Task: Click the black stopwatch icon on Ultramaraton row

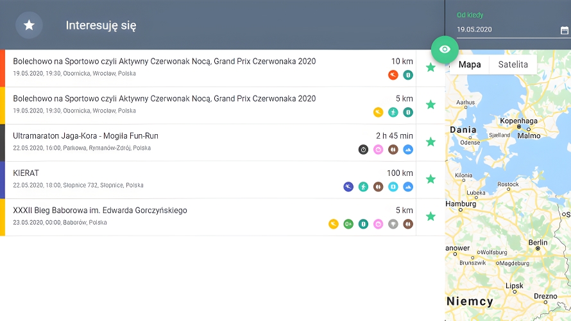Action: (363, 150)
